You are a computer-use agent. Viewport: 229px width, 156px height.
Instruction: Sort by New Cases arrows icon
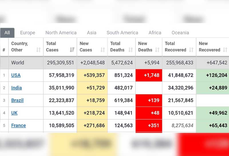pyautogui.click(x=103, y=50)
